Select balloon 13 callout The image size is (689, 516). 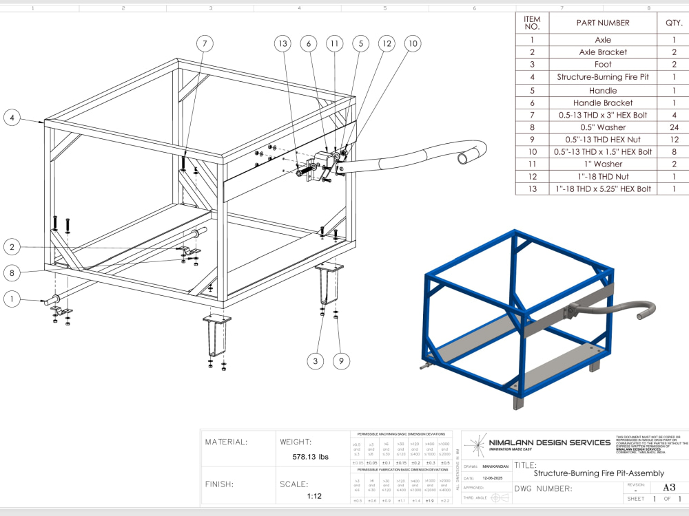(x=282, y=43)
